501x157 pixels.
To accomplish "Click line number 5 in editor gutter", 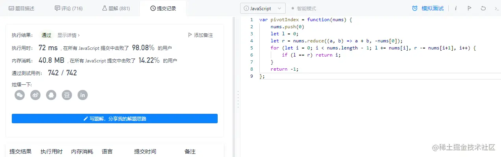I will [251, 47].
